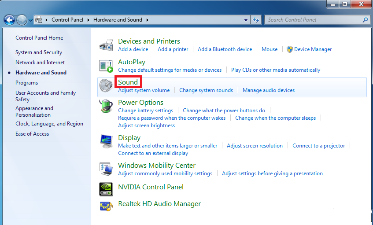Screen dimensions: 373x225
Task: Open recent pages dropdown next to Forward
Action: pos(30,20)
